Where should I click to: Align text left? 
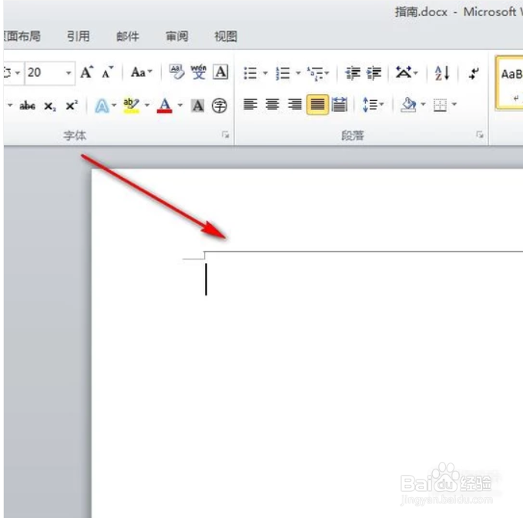click(250, 105)
